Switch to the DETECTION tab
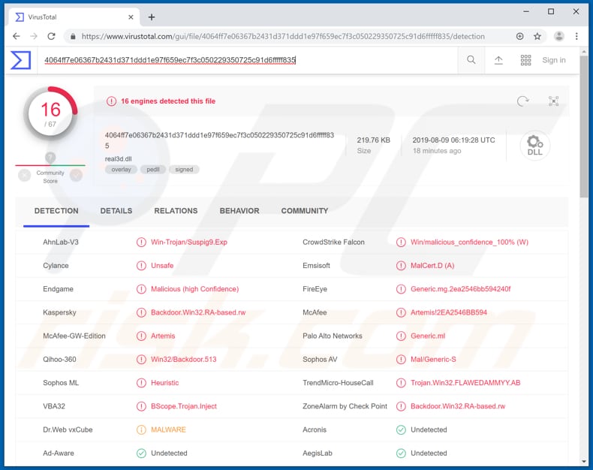593x470 pixels. (x=56, y=211)
